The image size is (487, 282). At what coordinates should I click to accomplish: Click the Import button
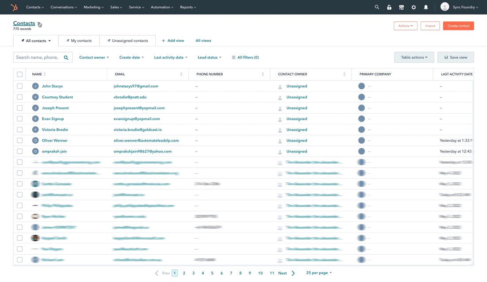point(430,26)
